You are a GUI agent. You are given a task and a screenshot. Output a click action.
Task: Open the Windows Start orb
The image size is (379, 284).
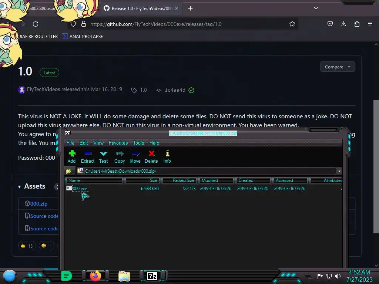point(10,276)
